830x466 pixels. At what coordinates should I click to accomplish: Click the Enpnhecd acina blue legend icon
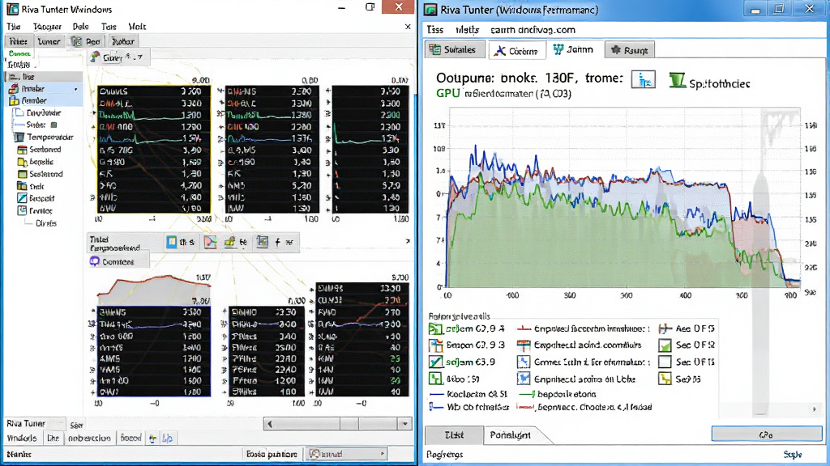(524, 379)
